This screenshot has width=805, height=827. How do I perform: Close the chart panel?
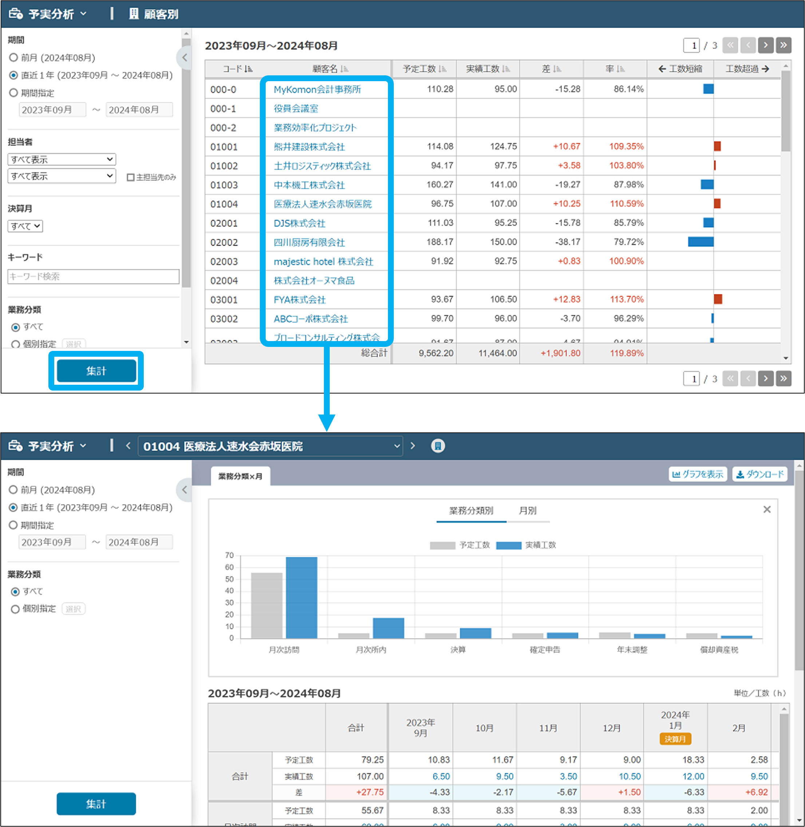click(x=767, y=510)
